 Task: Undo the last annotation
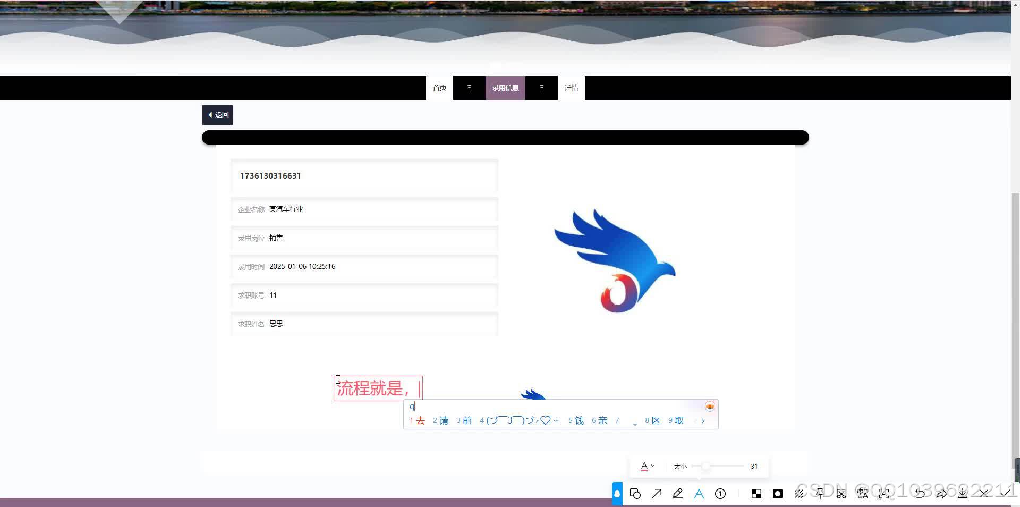(x=920, y=494)
